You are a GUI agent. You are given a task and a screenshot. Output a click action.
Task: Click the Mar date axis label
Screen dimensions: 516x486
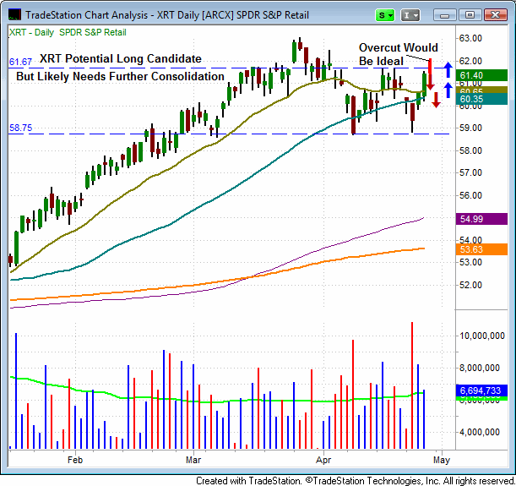(193, 460)
